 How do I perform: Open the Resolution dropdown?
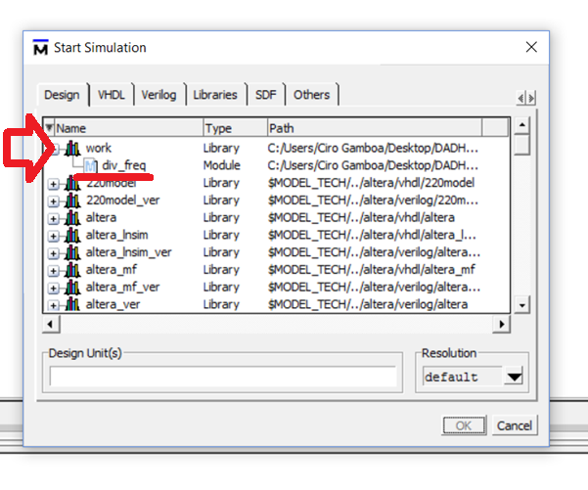pyautogui.click(x=514, y=377)
